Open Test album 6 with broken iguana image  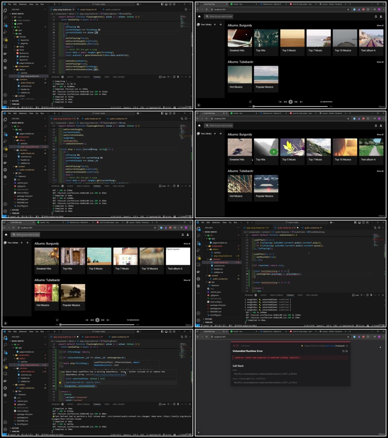coord(178,261)
